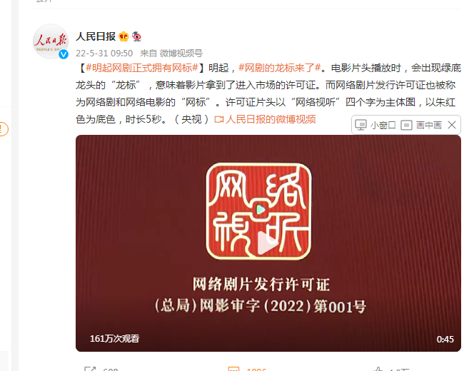Click the 画中画 picture-in-picture icon
This screenshot has width=469, height=371.
pos(406,125)
